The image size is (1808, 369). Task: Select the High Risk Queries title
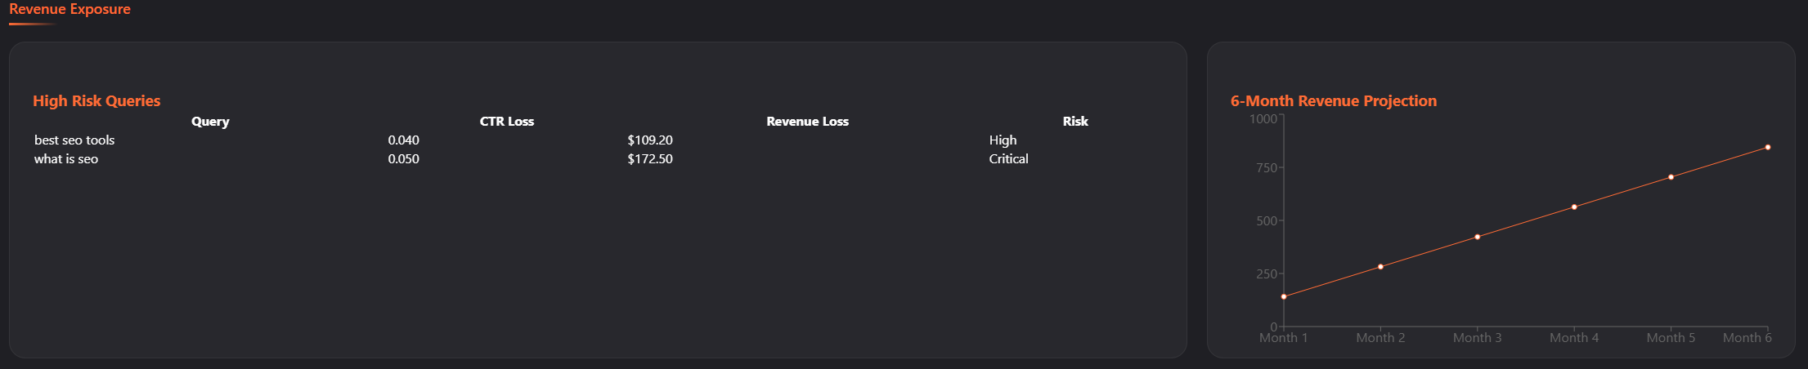pyautogui.click(x=96, y=101)
